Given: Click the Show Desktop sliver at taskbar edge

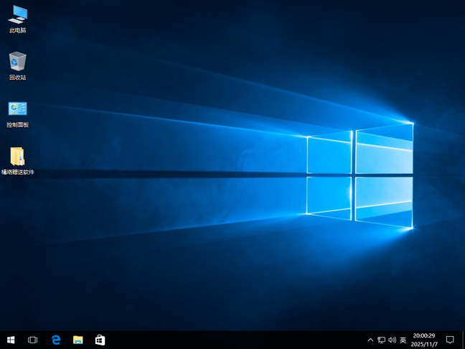Looking at the screenshot, I should coord(463,340).
